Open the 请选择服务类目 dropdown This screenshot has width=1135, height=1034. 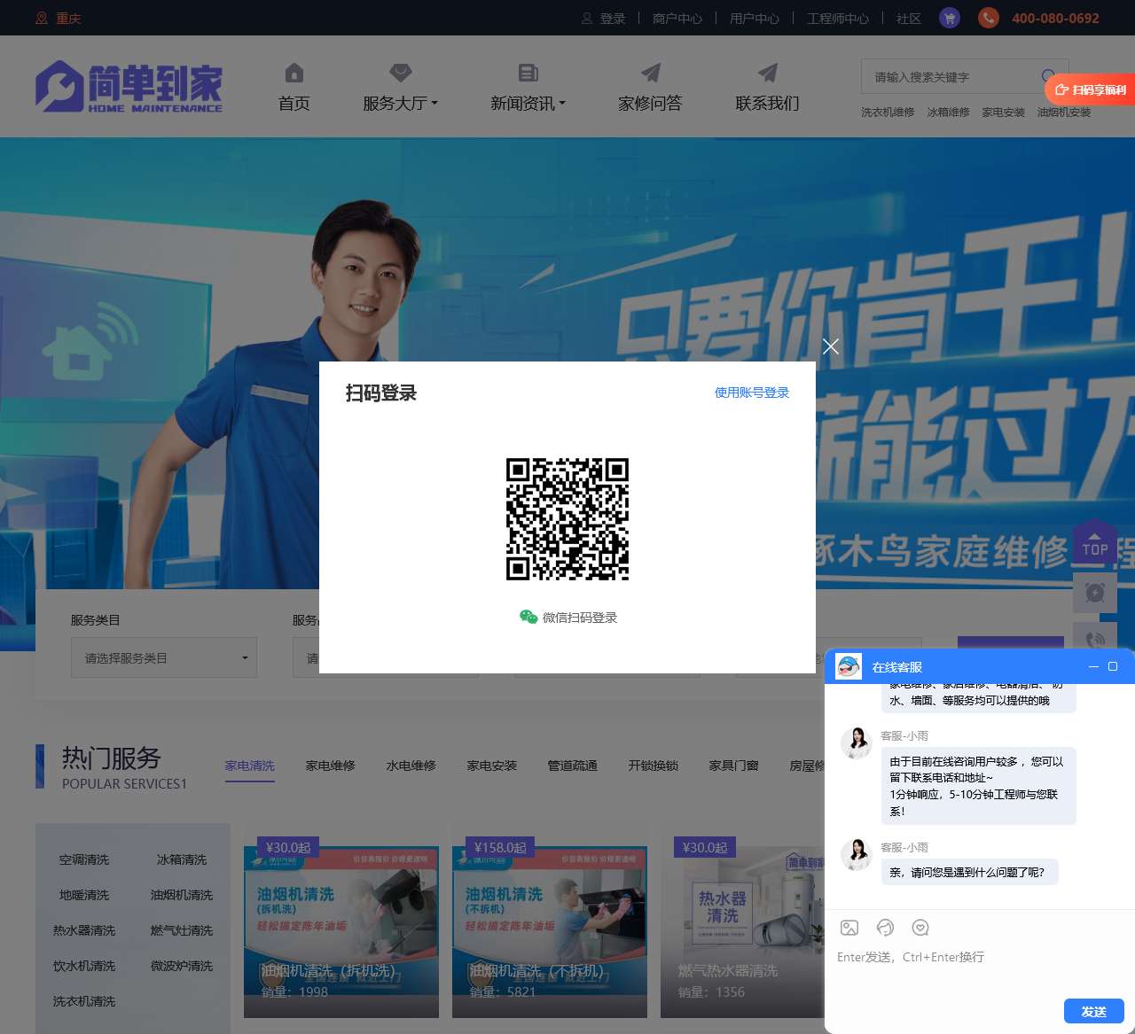coord(163,657)
